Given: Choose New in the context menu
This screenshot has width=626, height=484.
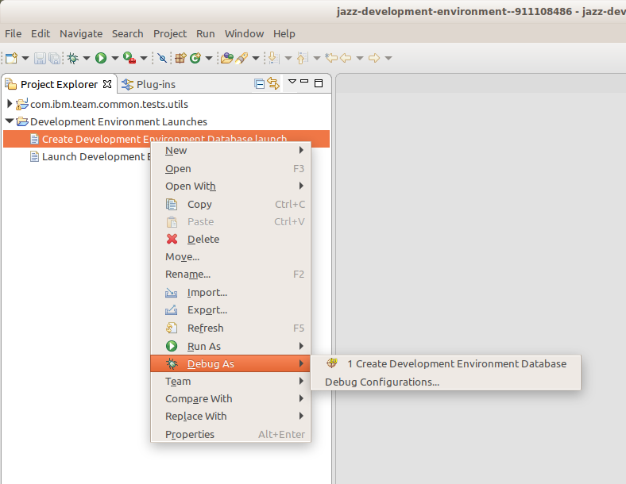Looking at the screenshot, I should [x=230, y=150].
